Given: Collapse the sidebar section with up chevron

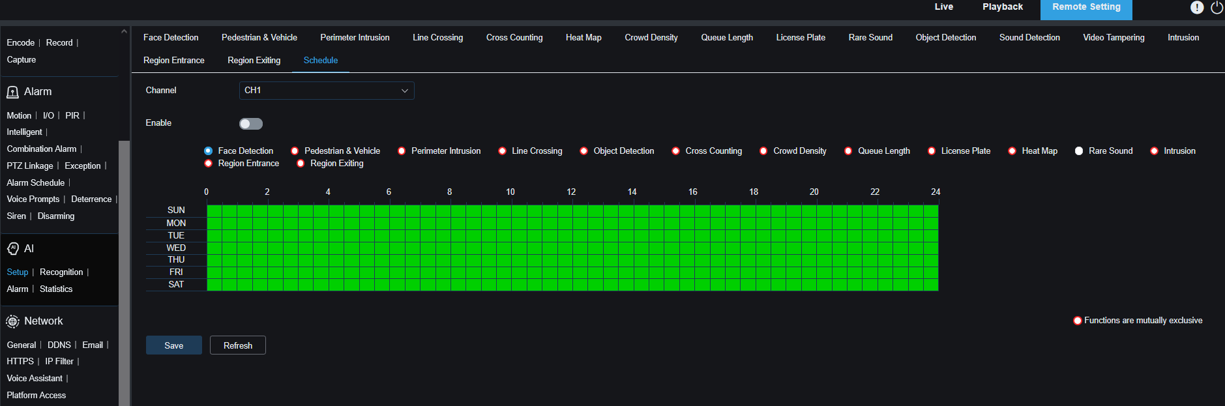Looking at the screenshot, I should click(x=124, y=31).
